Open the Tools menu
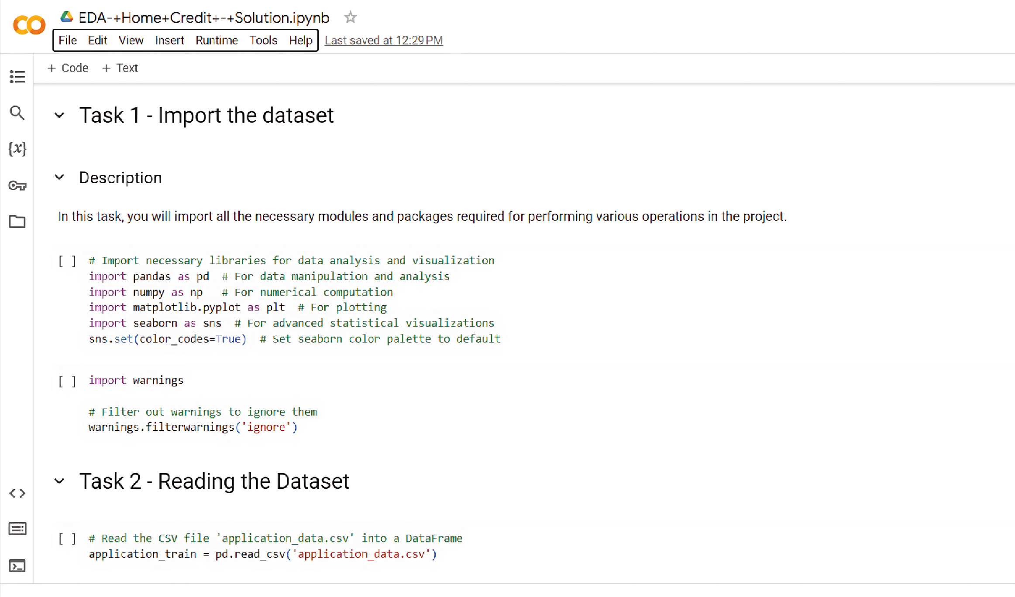 263,40
